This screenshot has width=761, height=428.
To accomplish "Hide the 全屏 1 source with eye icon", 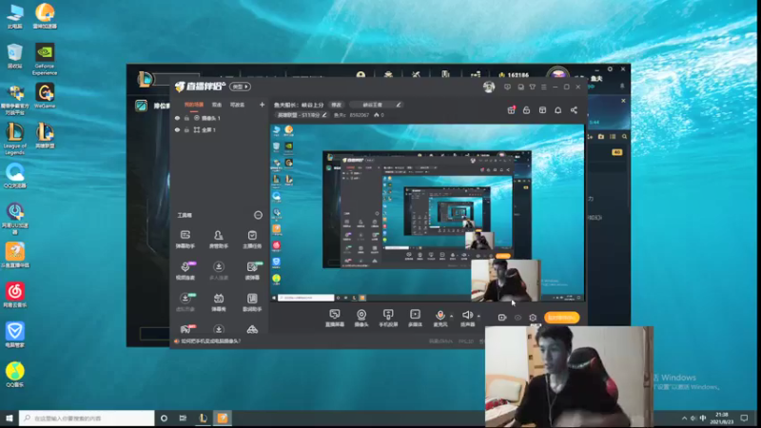I will tap(177, 130).
